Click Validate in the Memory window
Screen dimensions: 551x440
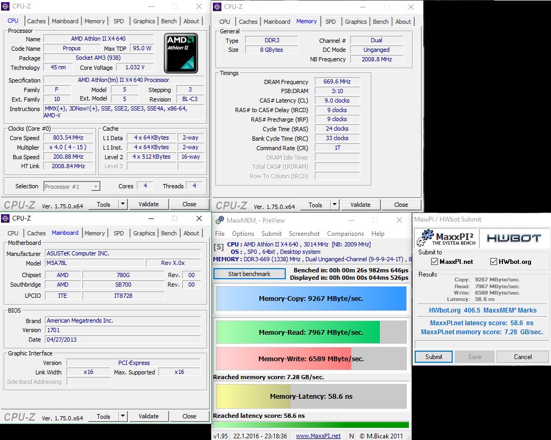coord(360,204)
